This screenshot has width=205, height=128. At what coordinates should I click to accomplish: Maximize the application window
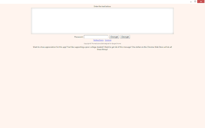195,2
